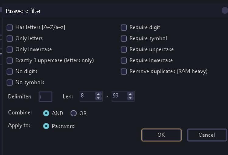Select the AND combine radio button
The image size is (228, 155).
(46, 113)
